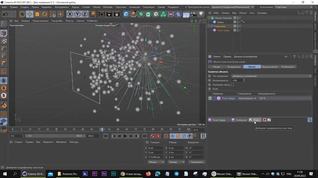Open the Ослабление attribute tab
This screenshot has height=178, width=318.
(x=287, y=67)
